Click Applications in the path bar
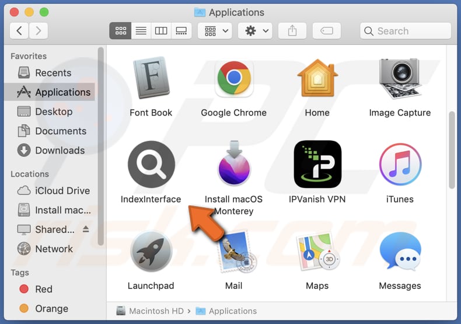This screenshot has width=461, height=324. coord(226,311)
